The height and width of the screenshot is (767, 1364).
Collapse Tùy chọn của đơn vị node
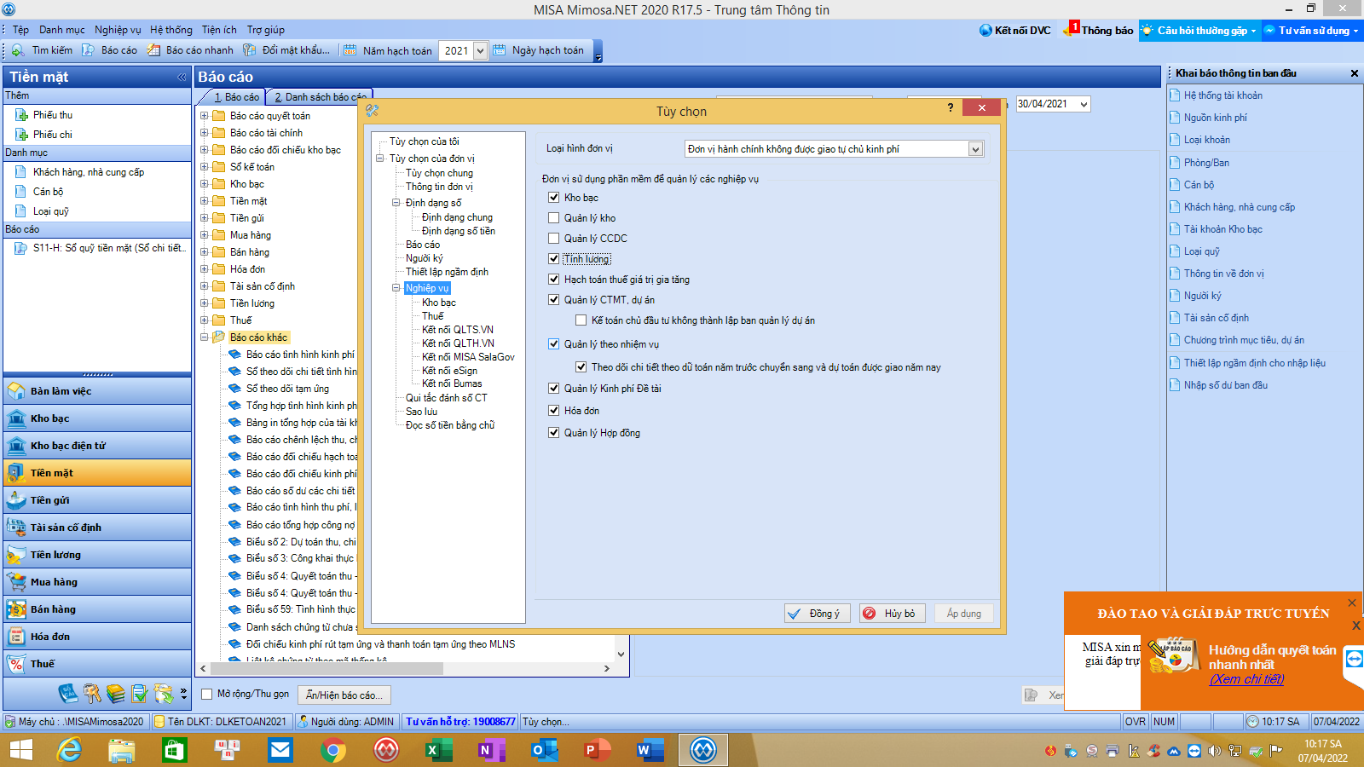click(380, 159)
